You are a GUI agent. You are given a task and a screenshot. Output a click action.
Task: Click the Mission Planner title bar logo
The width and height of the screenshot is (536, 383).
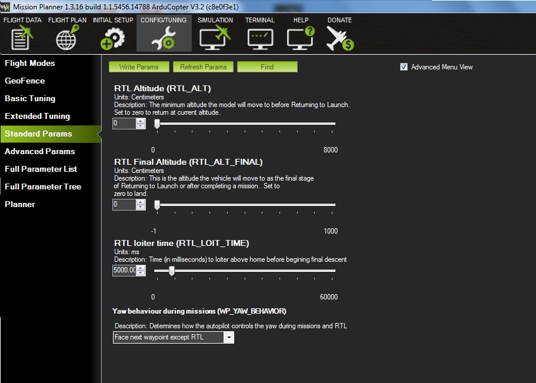pos(5,6)
